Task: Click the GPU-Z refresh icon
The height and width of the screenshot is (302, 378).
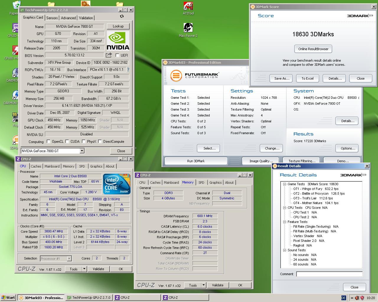Action: 122,17
